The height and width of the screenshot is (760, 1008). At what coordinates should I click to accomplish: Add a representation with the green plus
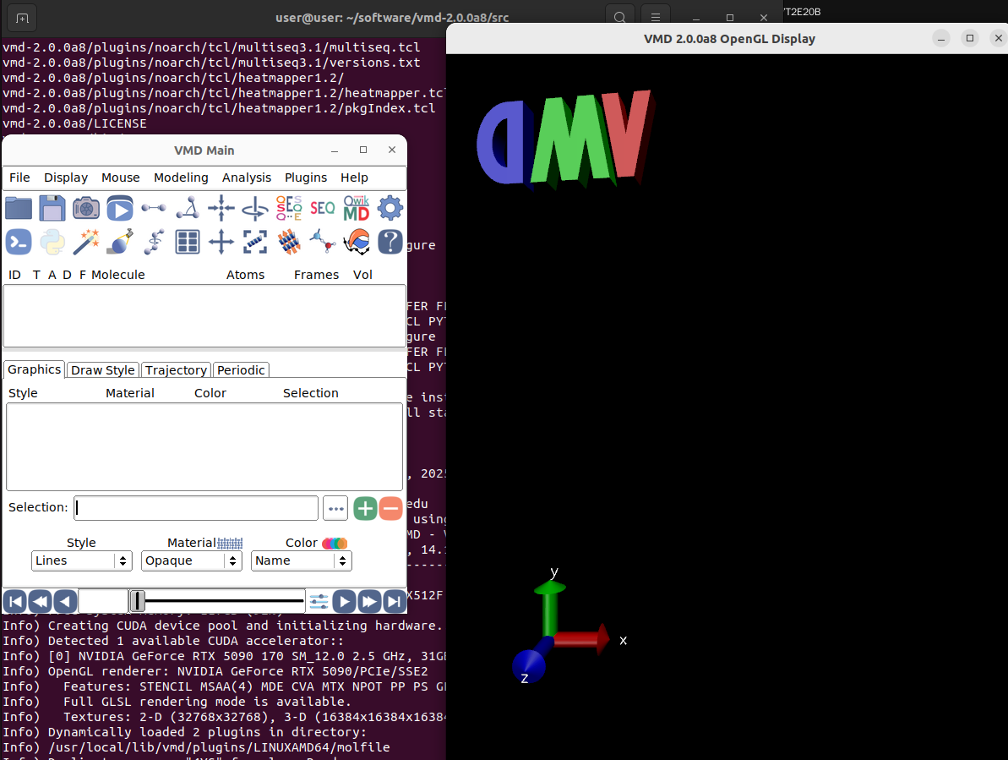(x=365, y=509)
